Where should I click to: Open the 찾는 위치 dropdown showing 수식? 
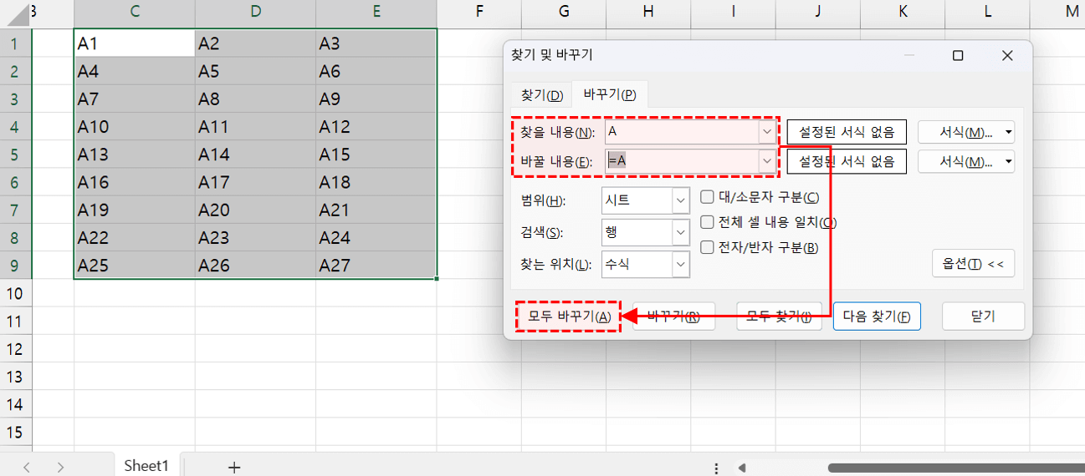646,264
